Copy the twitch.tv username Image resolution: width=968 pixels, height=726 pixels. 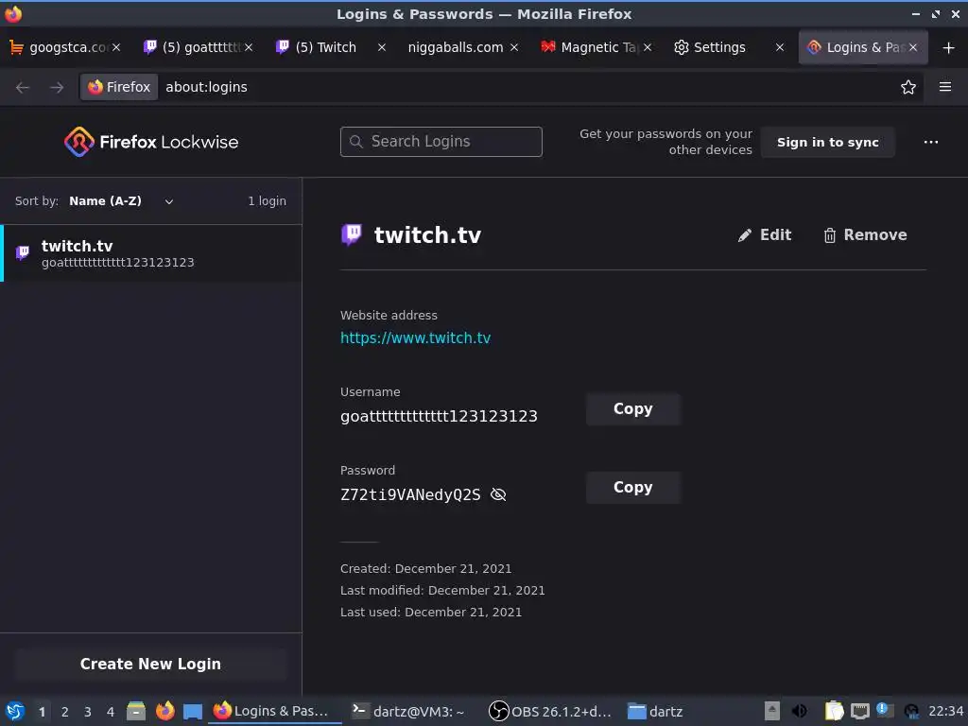pyautogui.click(x=632, y=409)
